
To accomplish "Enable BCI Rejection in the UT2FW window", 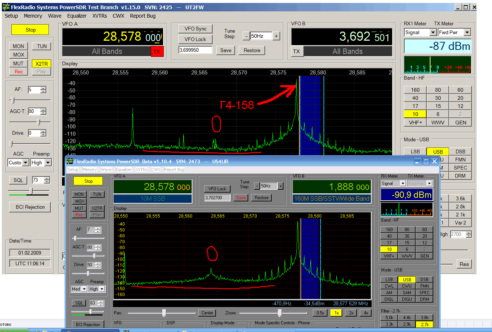I will tap(30, 207).
